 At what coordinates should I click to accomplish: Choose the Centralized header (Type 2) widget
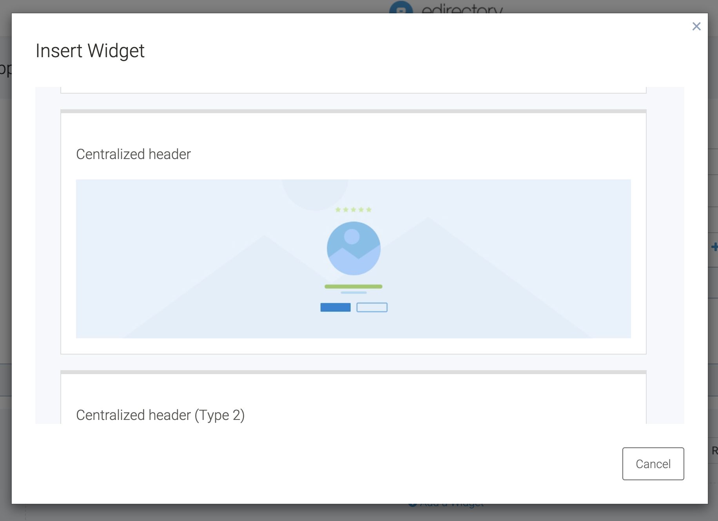pos(160,415)
